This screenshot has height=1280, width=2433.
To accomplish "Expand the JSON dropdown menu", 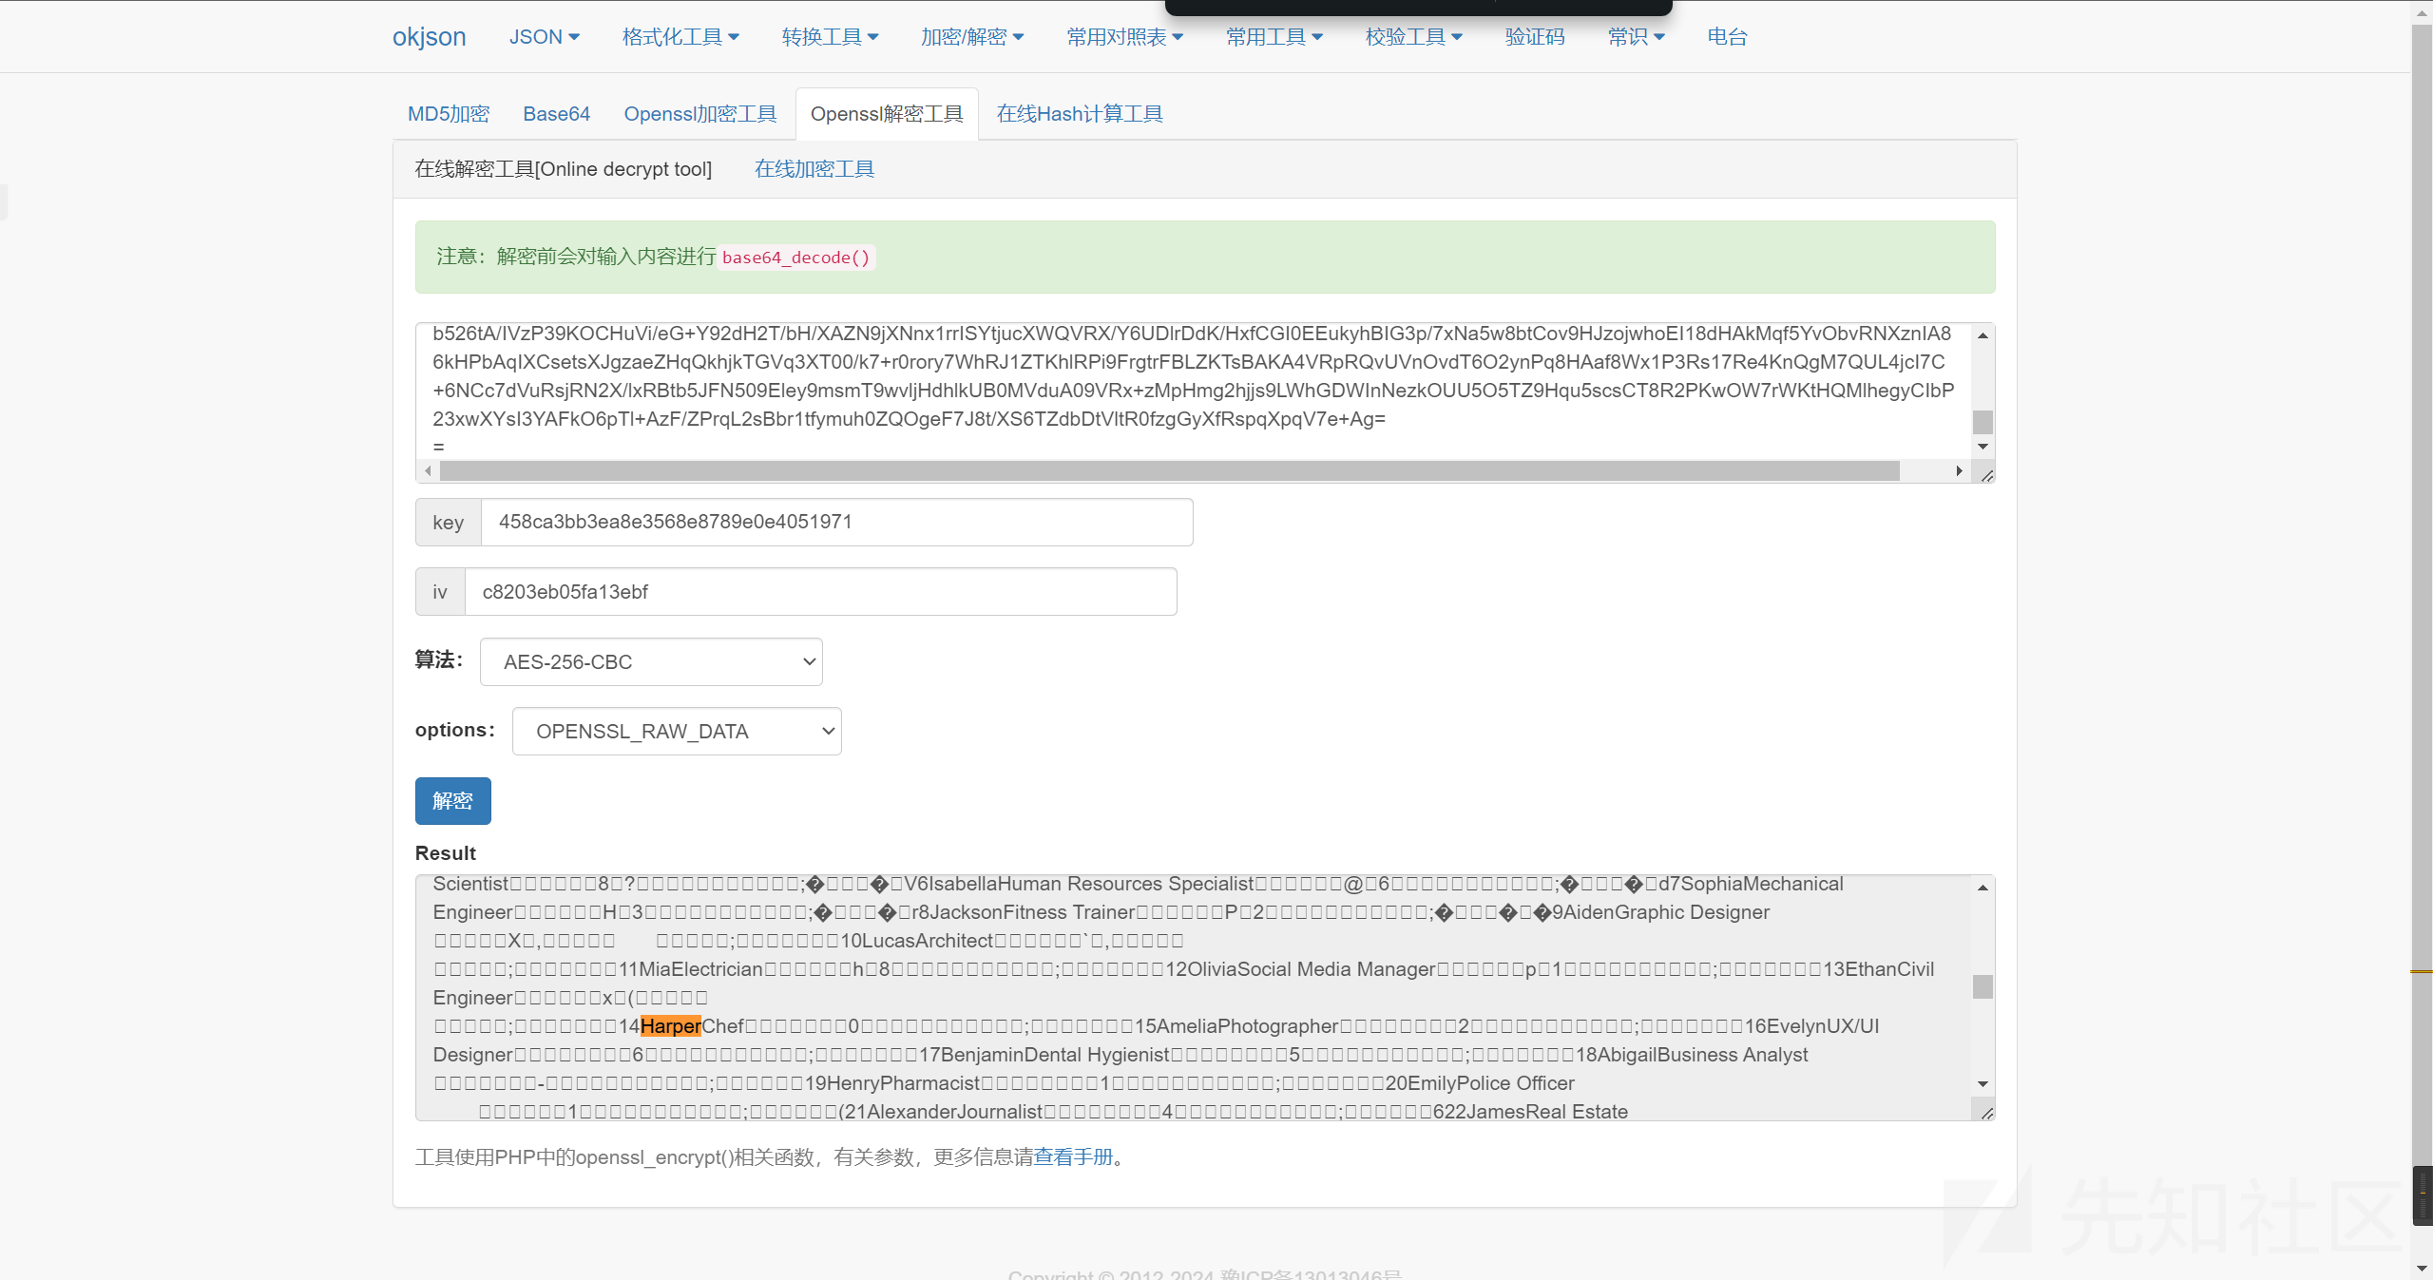I will (x=544, y=37).
